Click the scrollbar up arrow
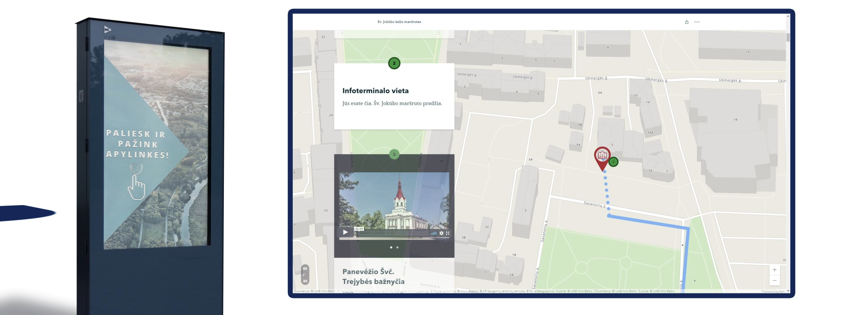Image resolution: width=865 pixels, height=315 pixels. tap(788, 16)
